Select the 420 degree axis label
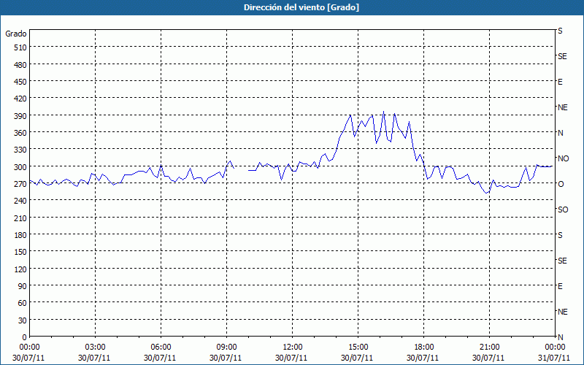 point(20,99)
